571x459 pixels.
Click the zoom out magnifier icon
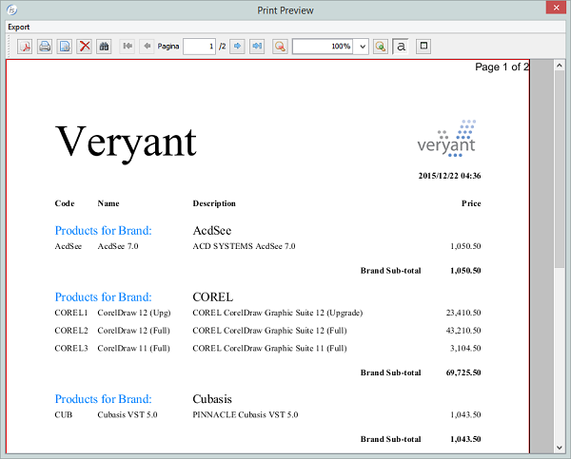(280, 46)
